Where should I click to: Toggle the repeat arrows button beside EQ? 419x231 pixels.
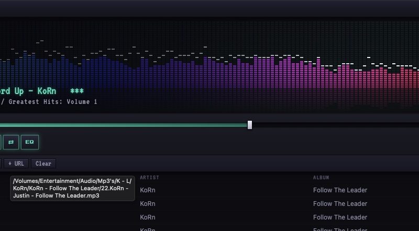pos(11,142)
